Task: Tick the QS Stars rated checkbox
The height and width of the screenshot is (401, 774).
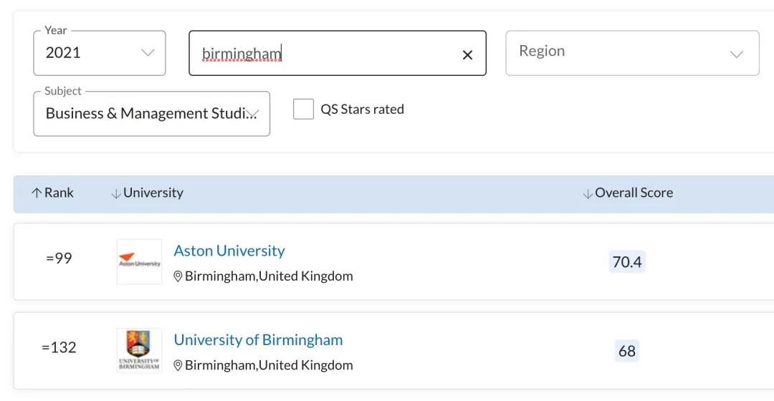Action: pyautogui.click(x=303, y=109)
